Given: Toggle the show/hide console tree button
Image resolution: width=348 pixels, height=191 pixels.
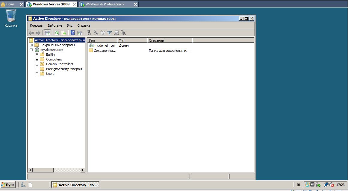Looking at the screenshot, I should click(x=48, y=33).
